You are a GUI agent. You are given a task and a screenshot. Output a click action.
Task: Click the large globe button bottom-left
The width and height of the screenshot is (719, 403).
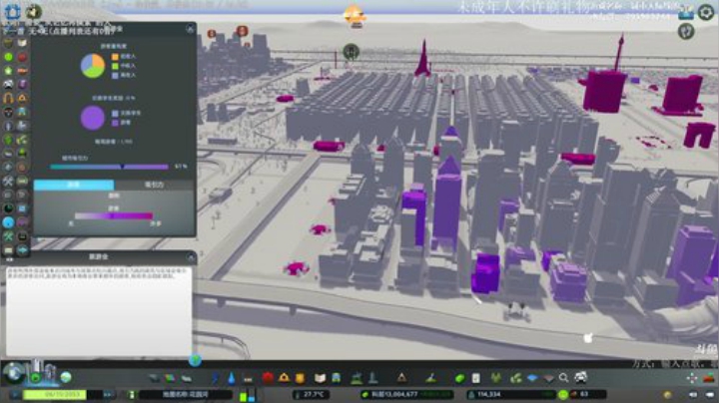tap(14, 373)
